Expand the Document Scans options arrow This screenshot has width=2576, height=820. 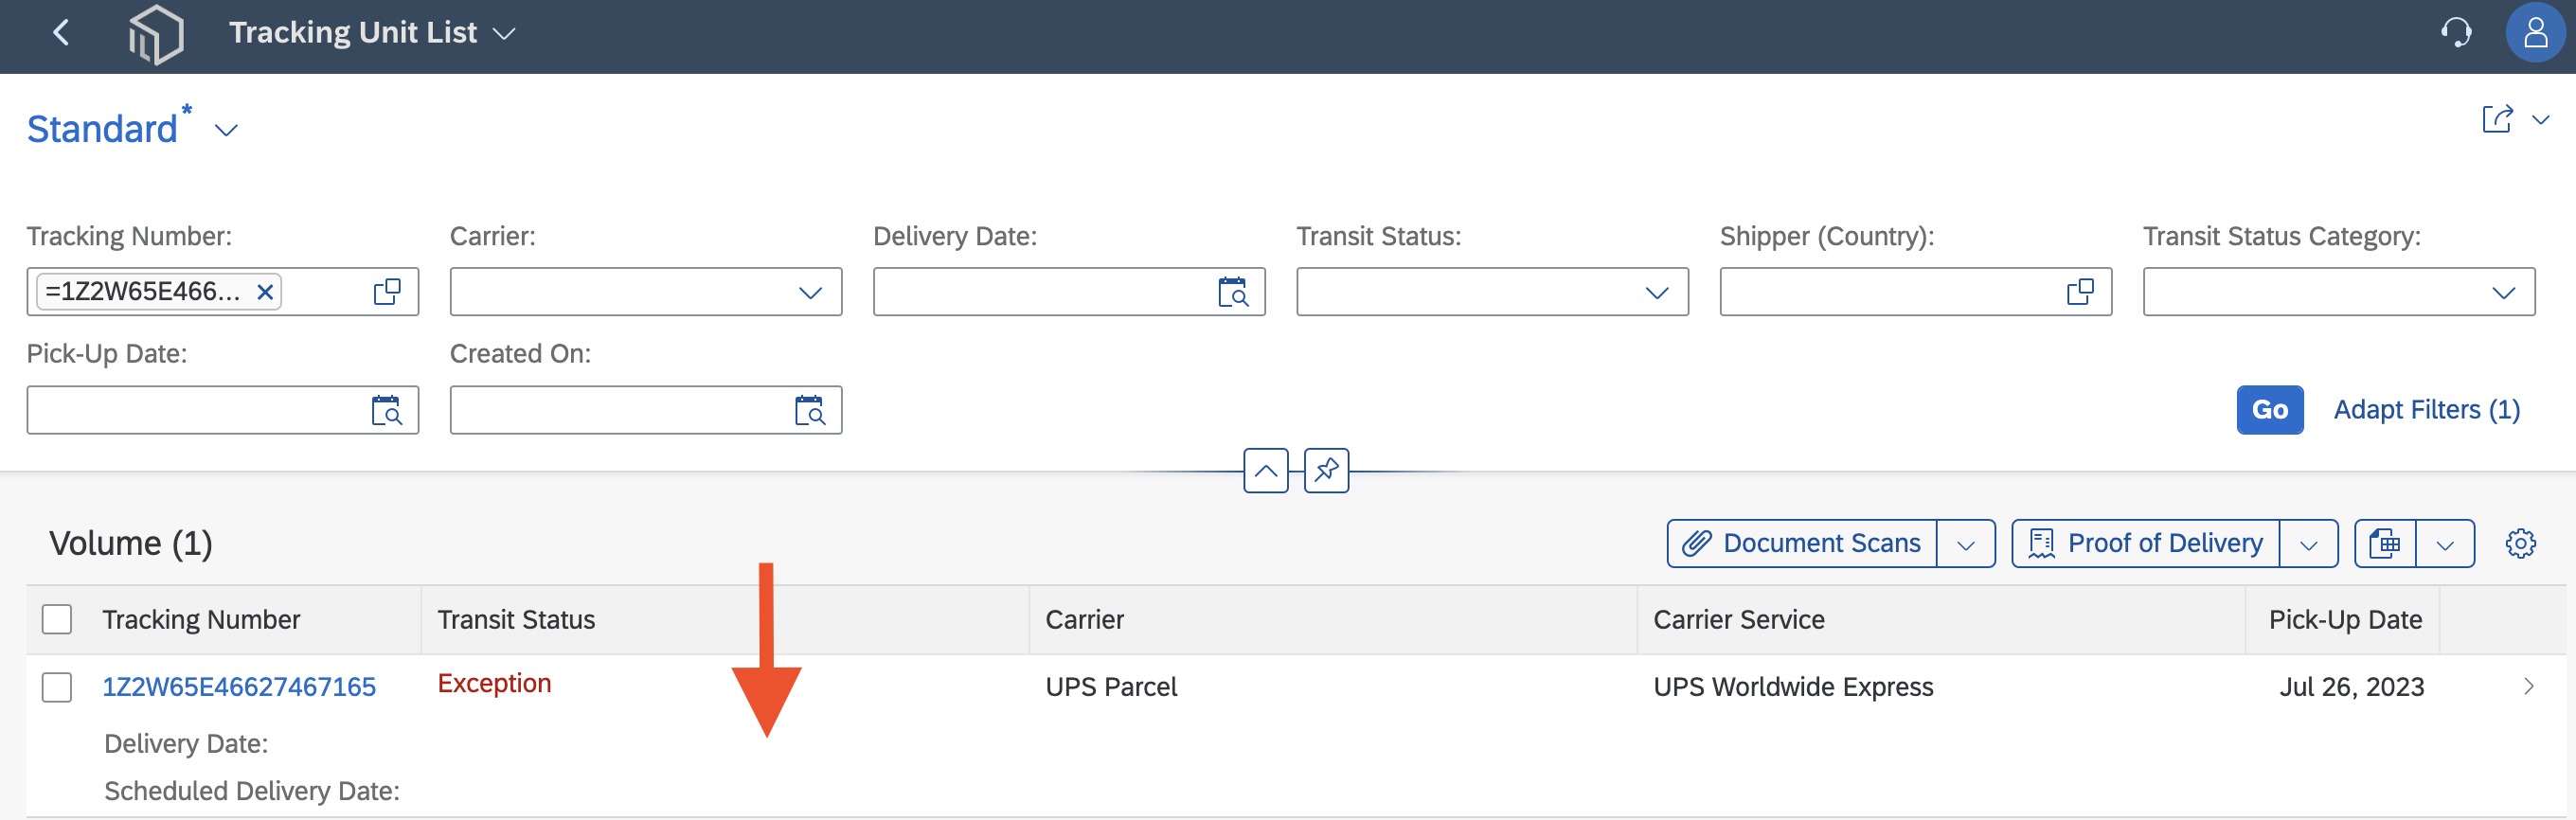tap(1965, 543)
